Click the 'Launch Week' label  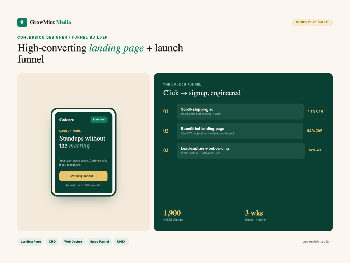point(70,131)
